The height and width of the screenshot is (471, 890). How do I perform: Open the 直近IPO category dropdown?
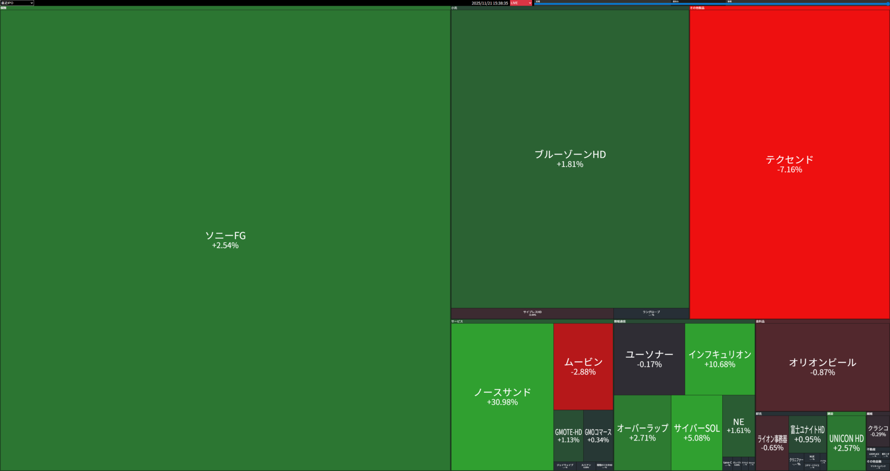coord(17,3)
